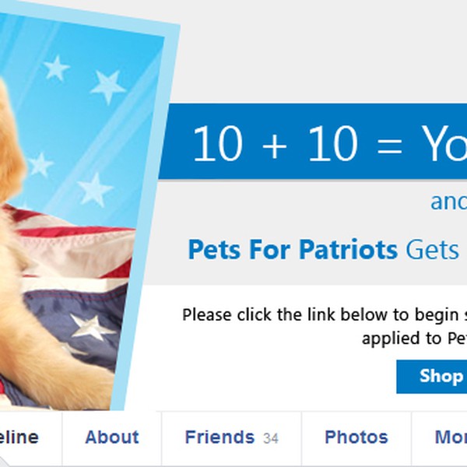Click the bold "Pets For Patriots" text

point(293,249)
